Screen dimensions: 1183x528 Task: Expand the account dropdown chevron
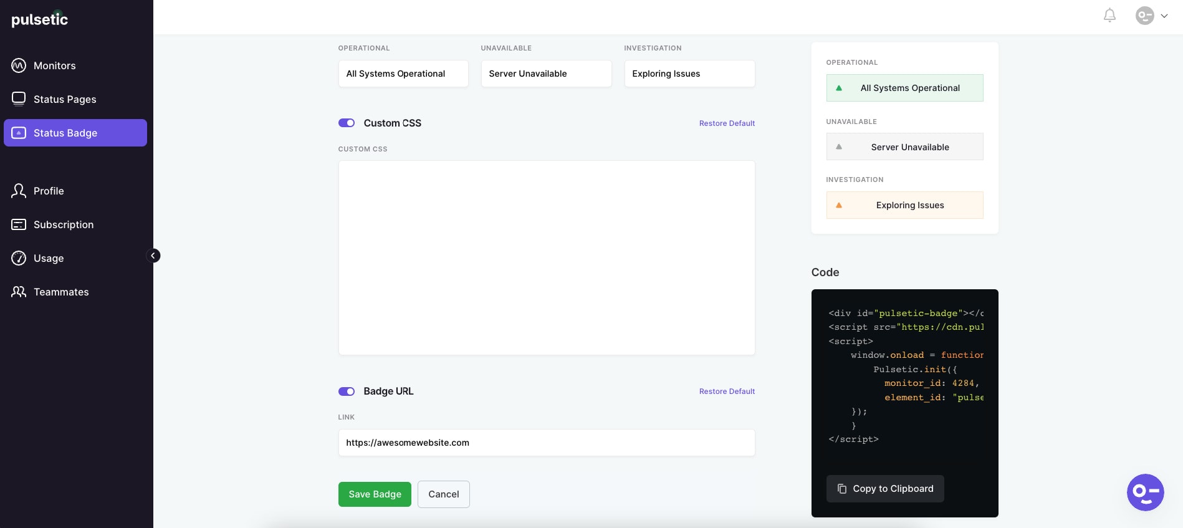point(1164,16)
